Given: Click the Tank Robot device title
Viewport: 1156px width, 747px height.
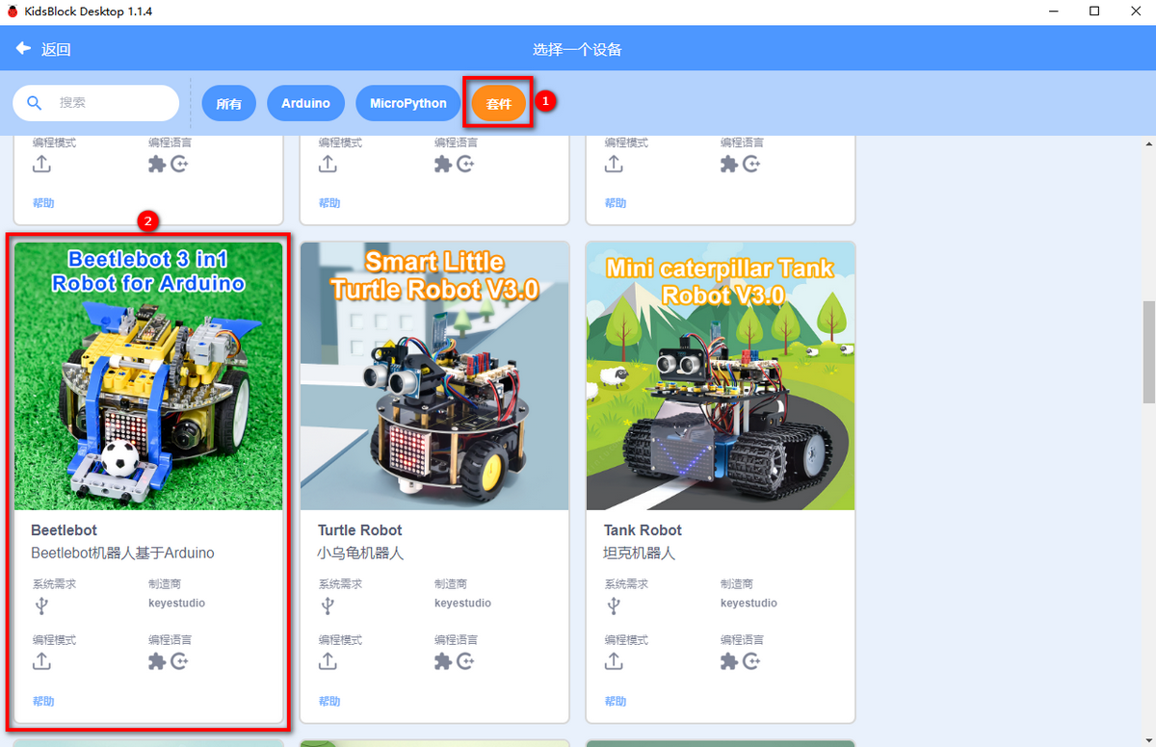Looking at the screenshot, I should tap(643, 530).
